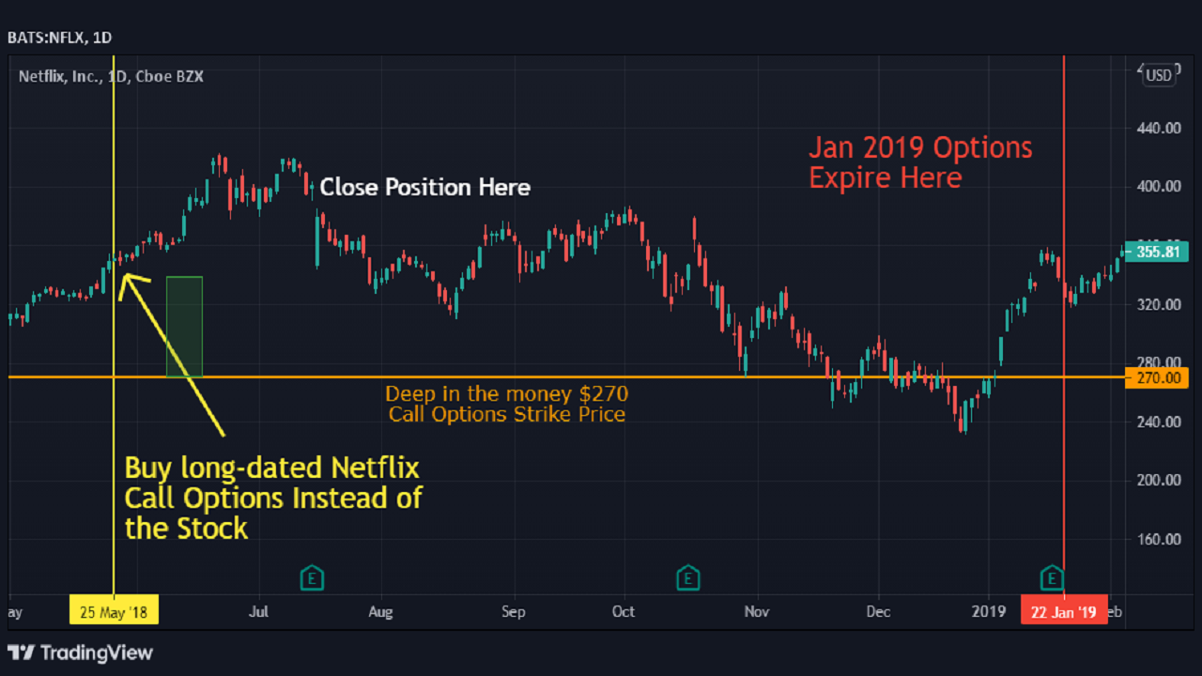Click the orange 270.00 price label

pos(1157,377)
